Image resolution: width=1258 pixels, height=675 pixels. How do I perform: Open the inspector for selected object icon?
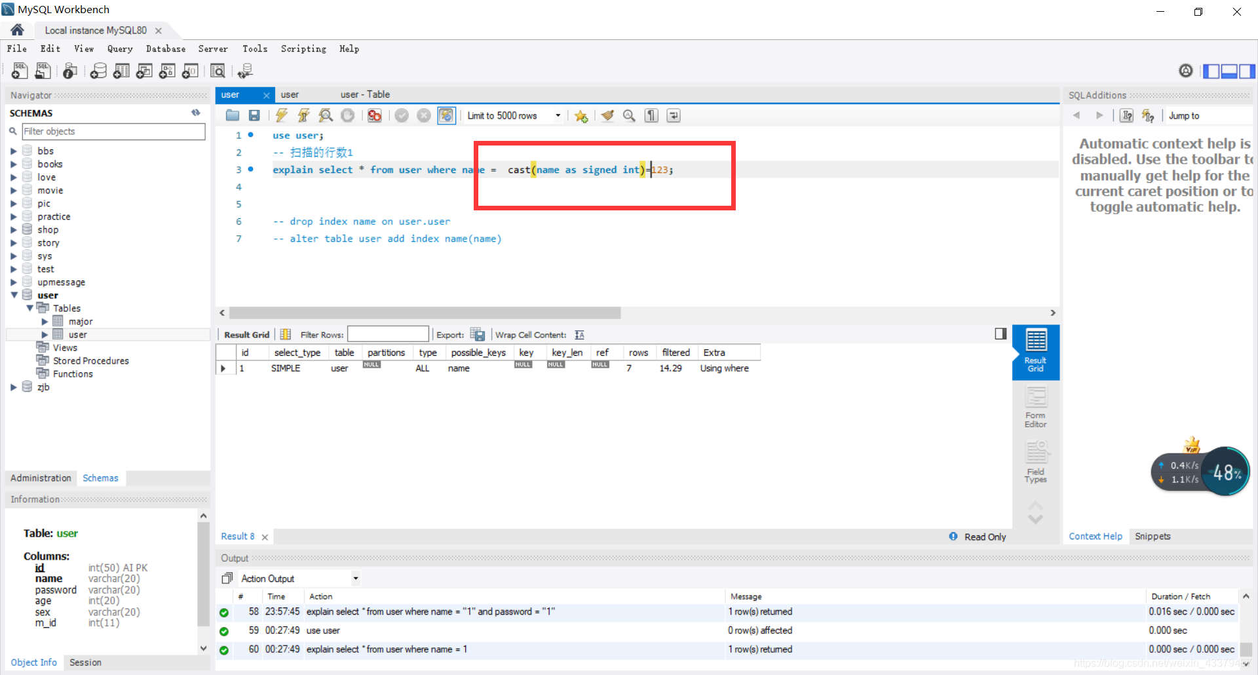coord(70,71)
